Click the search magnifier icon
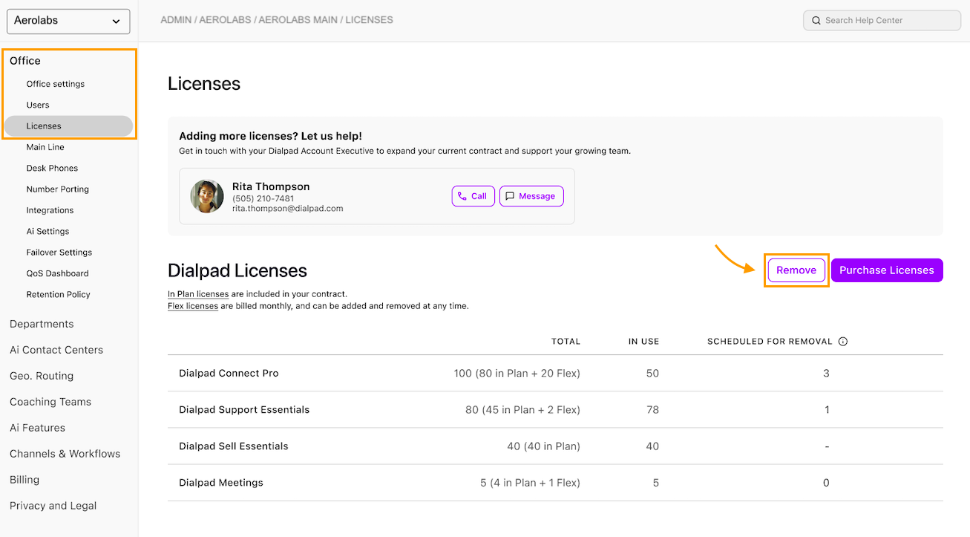The image size is (970, 537). (x=816, y=21)
